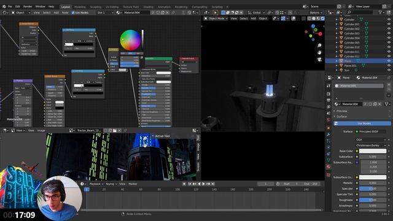The image size is (393, 221).
Task: Open the Tool properties tab icon
Action: point(329,86)
